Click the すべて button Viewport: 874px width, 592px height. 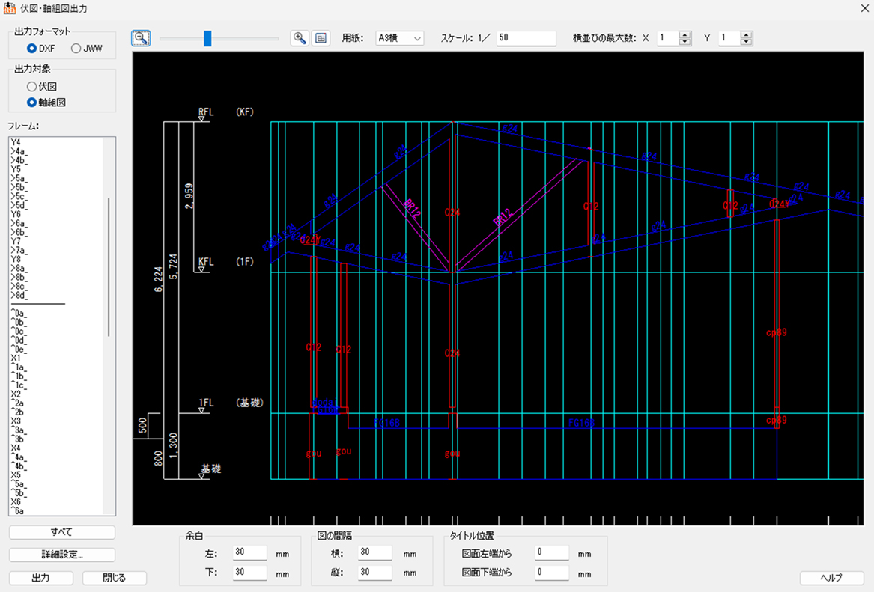(62, 532)
